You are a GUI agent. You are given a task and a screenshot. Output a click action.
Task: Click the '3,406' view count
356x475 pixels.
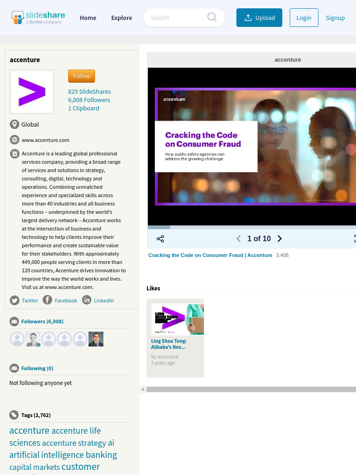282,255
